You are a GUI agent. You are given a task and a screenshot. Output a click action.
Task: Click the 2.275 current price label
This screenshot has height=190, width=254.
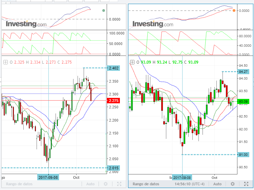tap(113, 101)
